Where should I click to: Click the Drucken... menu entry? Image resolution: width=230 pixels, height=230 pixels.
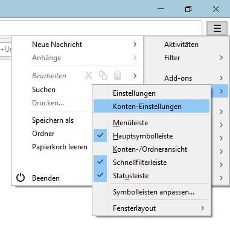(48, 103)
